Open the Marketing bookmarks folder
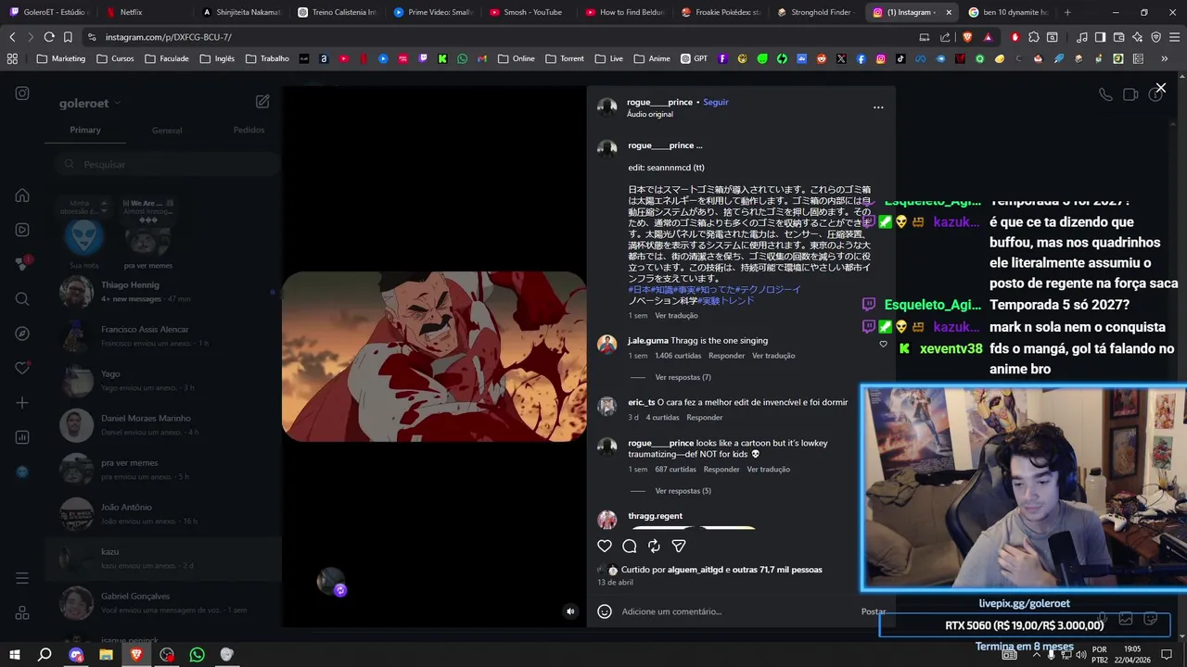This screenshot has width=1187, height=667. pyautogui.click(x=61, y=58)
